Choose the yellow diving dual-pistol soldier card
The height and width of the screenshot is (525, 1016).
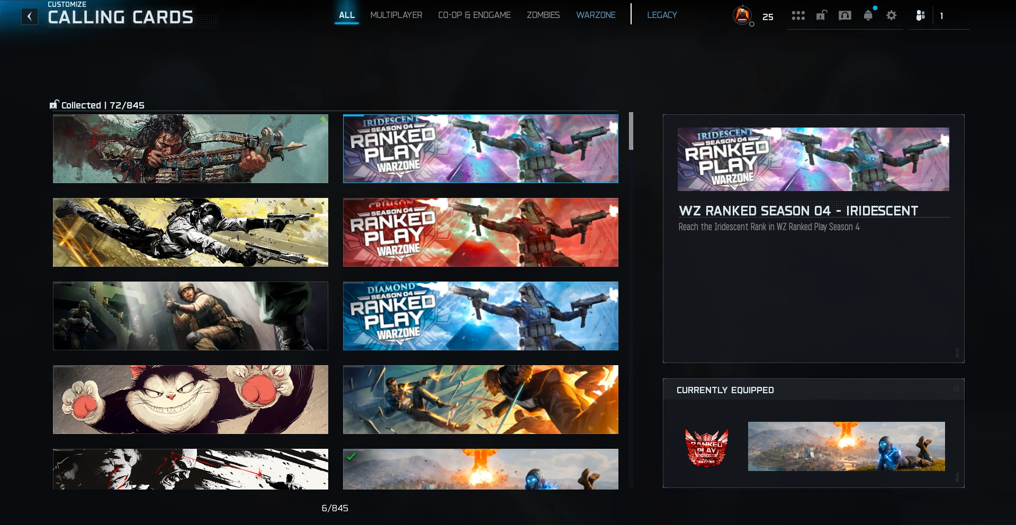pos(191,232)
